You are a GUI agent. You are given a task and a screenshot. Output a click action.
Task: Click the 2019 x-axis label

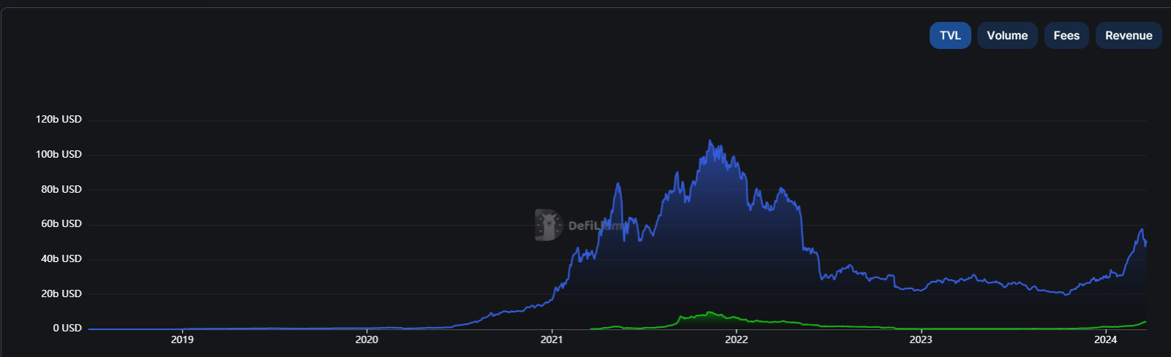tap(182, 339)
